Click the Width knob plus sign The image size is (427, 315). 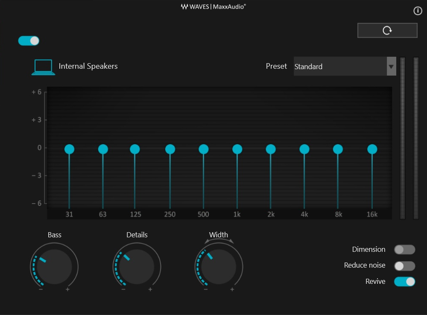click(232, 289)
